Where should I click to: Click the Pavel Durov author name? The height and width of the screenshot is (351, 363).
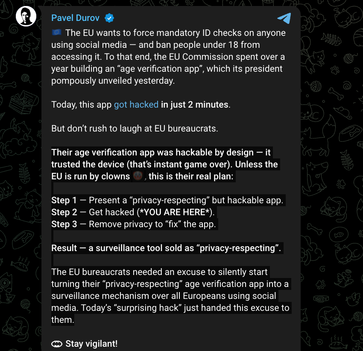75,18
